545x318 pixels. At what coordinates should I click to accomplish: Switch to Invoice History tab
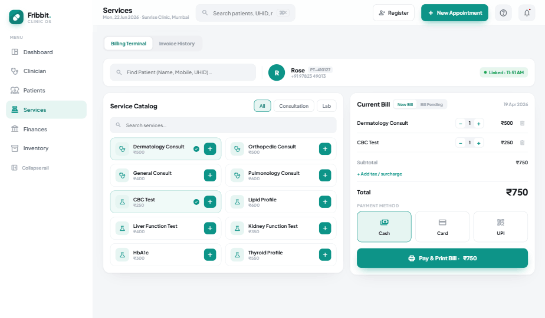click(176, 44)
